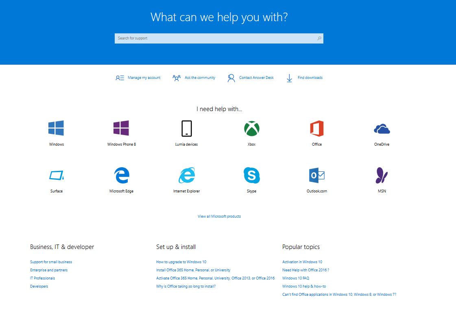Viewport: 456px width, 310px height.
Task: Open Windows 10 help & how-to link
Action: coord(304,286)
